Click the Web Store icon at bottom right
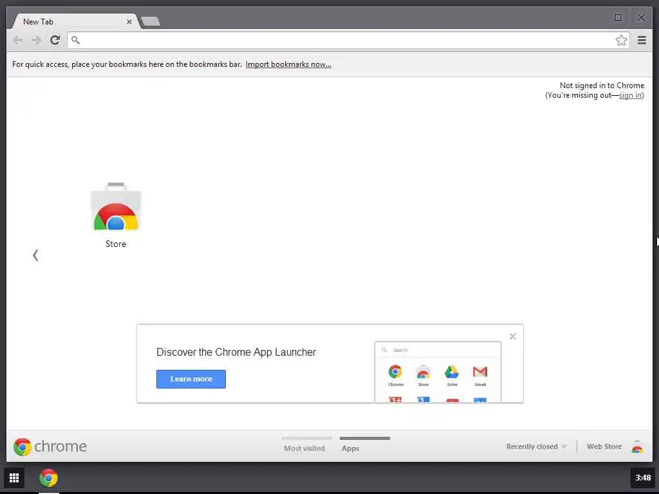 (637, 446)
